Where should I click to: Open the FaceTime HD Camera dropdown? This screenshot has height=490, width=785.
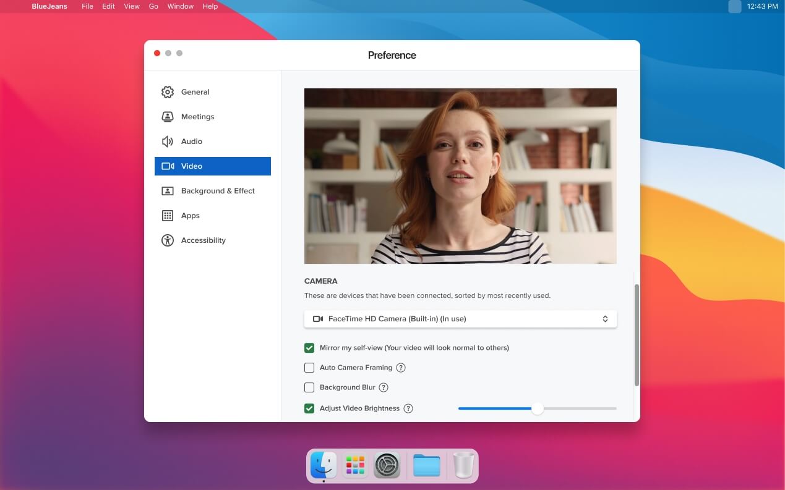tap(460, 319)
